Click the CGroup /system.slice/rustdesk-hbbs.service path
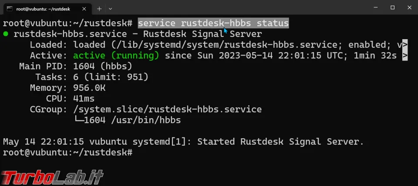Screen dimensions: 418x186 [x=168, y=110]
